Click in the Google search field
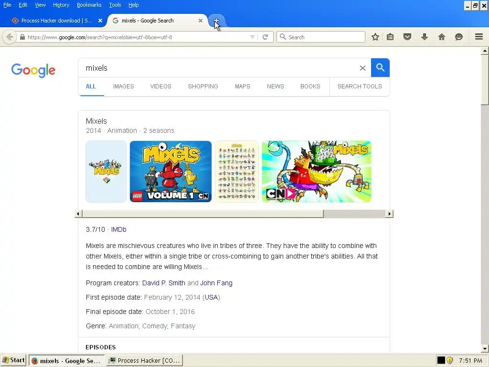Screen dimensions: 489x367 click(x=218, y=68)
